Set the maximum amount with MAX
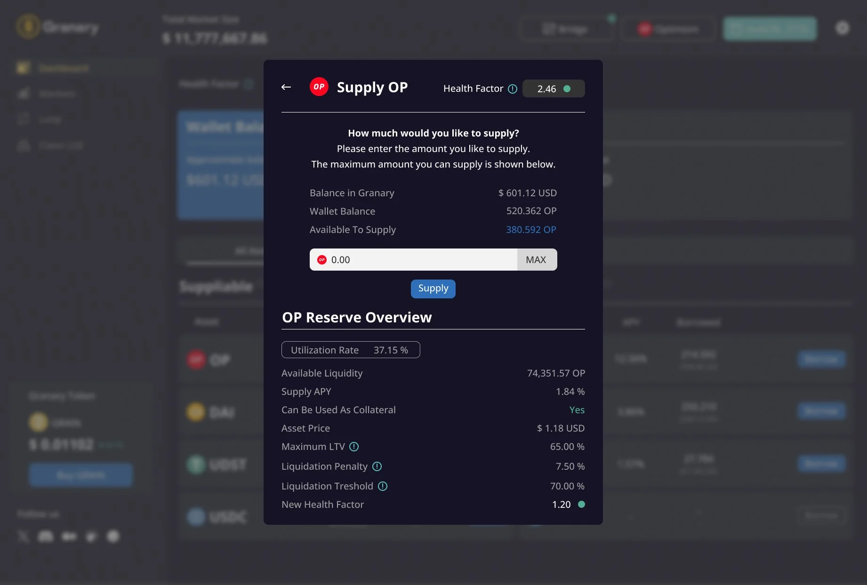 point(537,260)
